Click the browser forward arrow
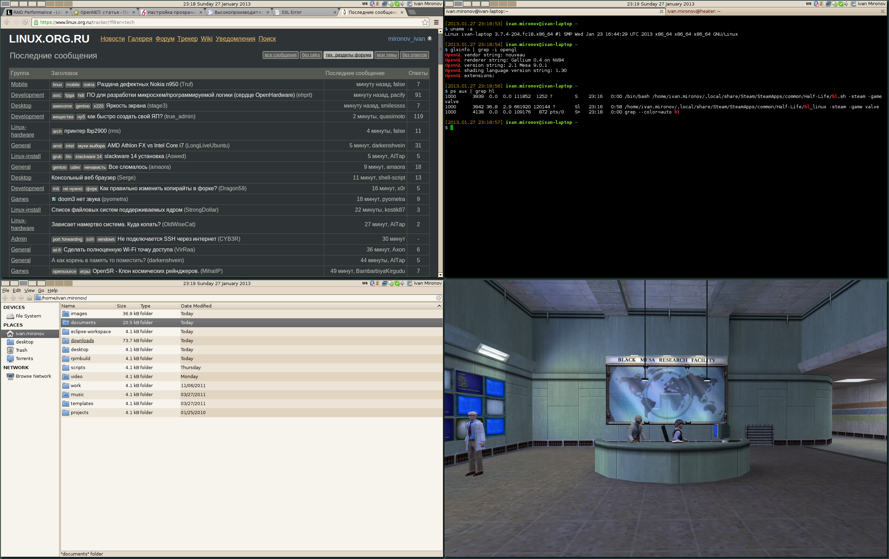Viewport: 889px width, 559px height. (16, 22)
